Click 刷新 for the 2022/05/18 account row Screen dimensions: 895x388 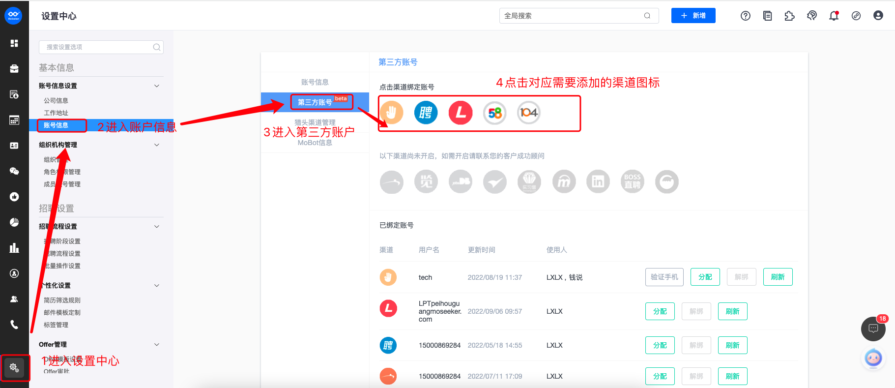pyautogui.click(x=733, y=345)
